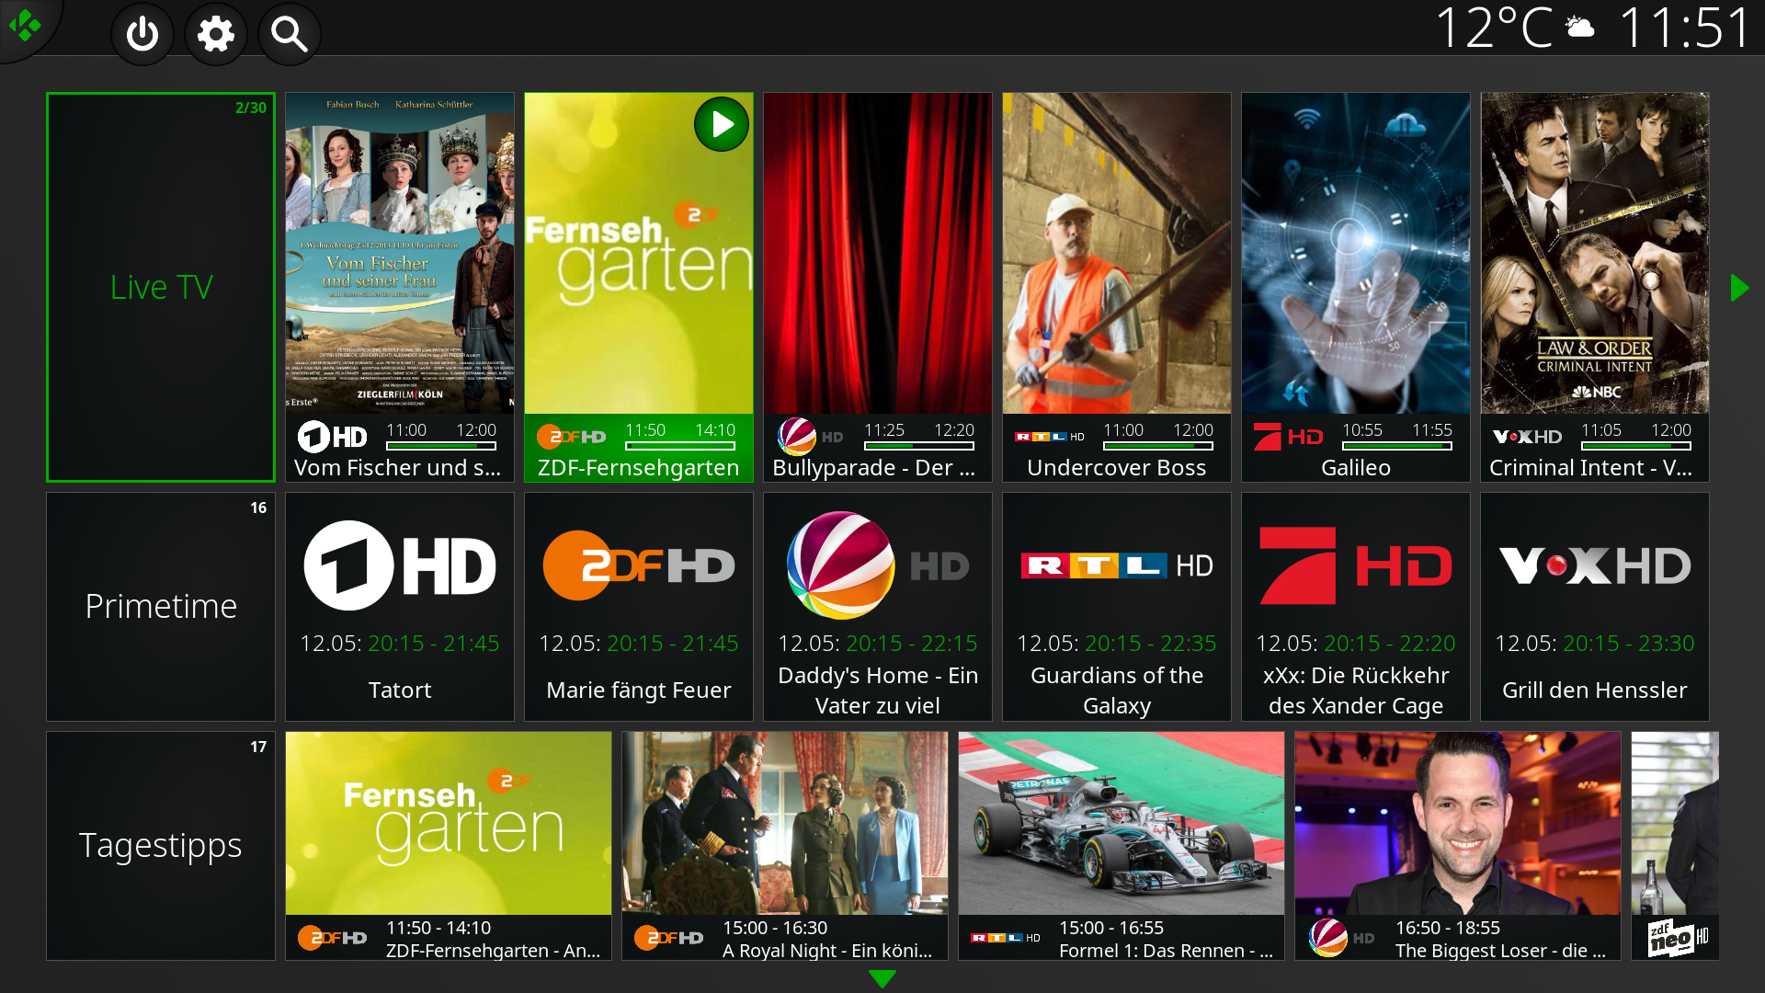The width and height of the screenshot is (1765, 993).
Task: Click Sat.1 HD logo next to Biggest Loser
Action: click(1342, 938)
